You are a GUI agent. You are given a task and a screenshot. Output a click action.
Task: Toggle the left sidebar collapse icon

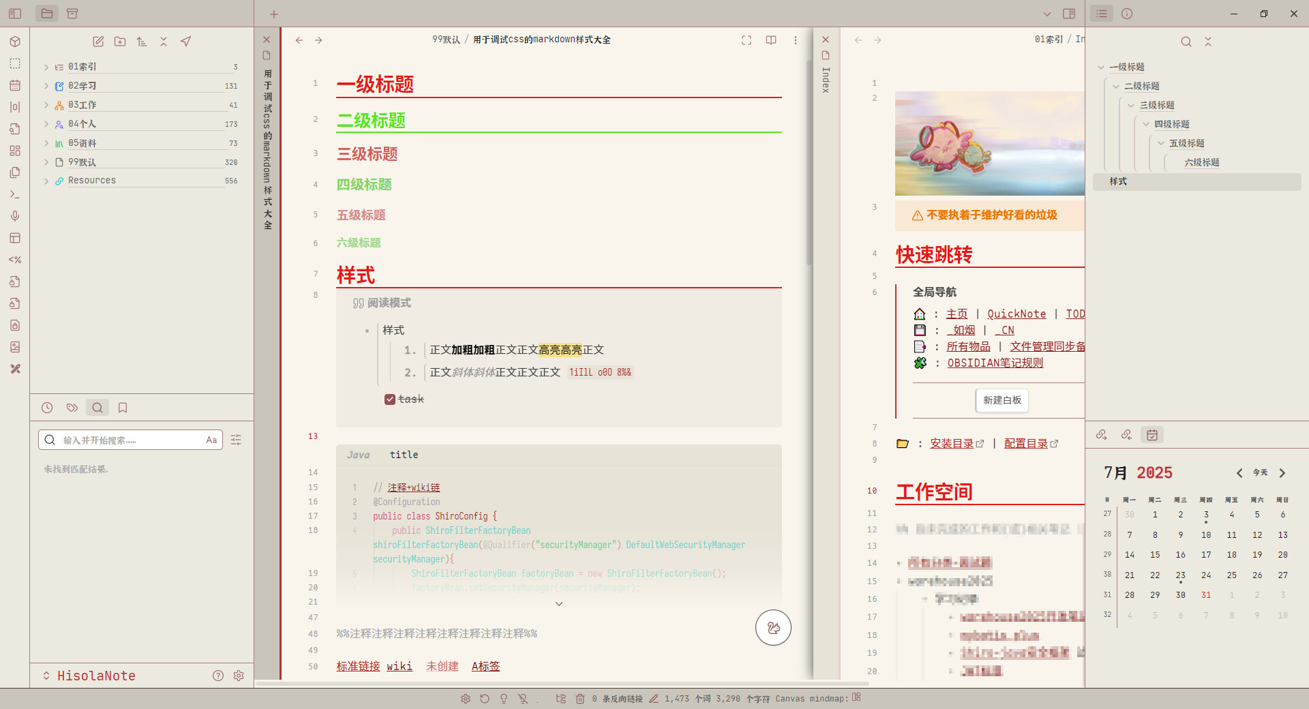pyautogui.click(x=15, y=14)
